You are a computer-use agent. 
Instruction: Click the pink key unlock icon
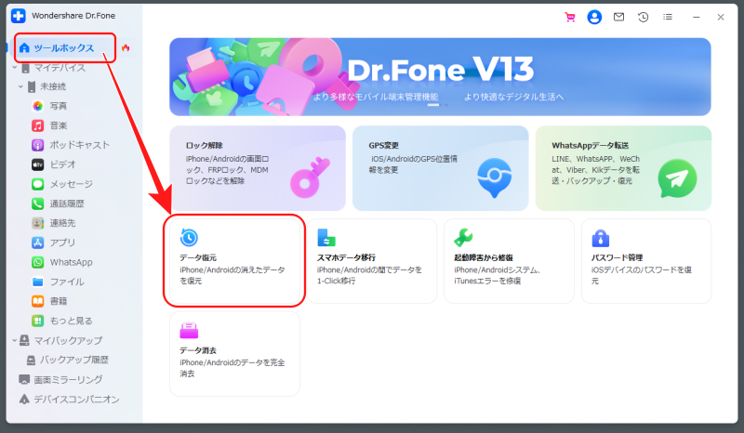310,177
